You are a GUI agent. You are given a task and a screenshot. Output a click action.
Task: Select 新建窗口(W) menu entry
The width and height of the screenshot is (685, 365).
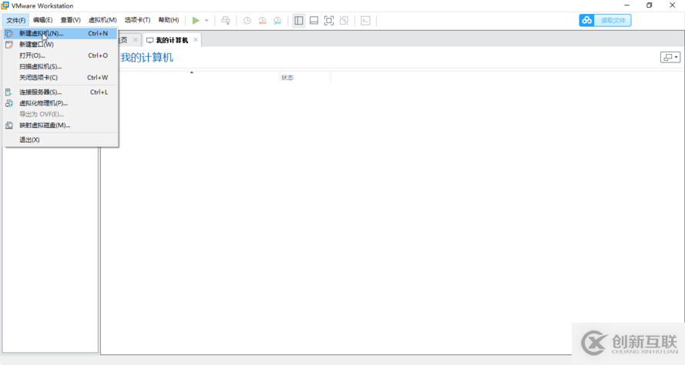60,44
